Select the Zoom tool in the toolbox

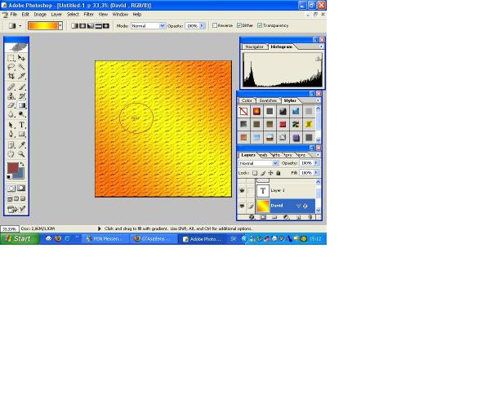click(21, 153)
